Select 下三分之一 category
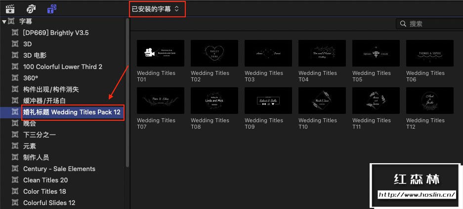463x209 pixels. pos(40,135)
